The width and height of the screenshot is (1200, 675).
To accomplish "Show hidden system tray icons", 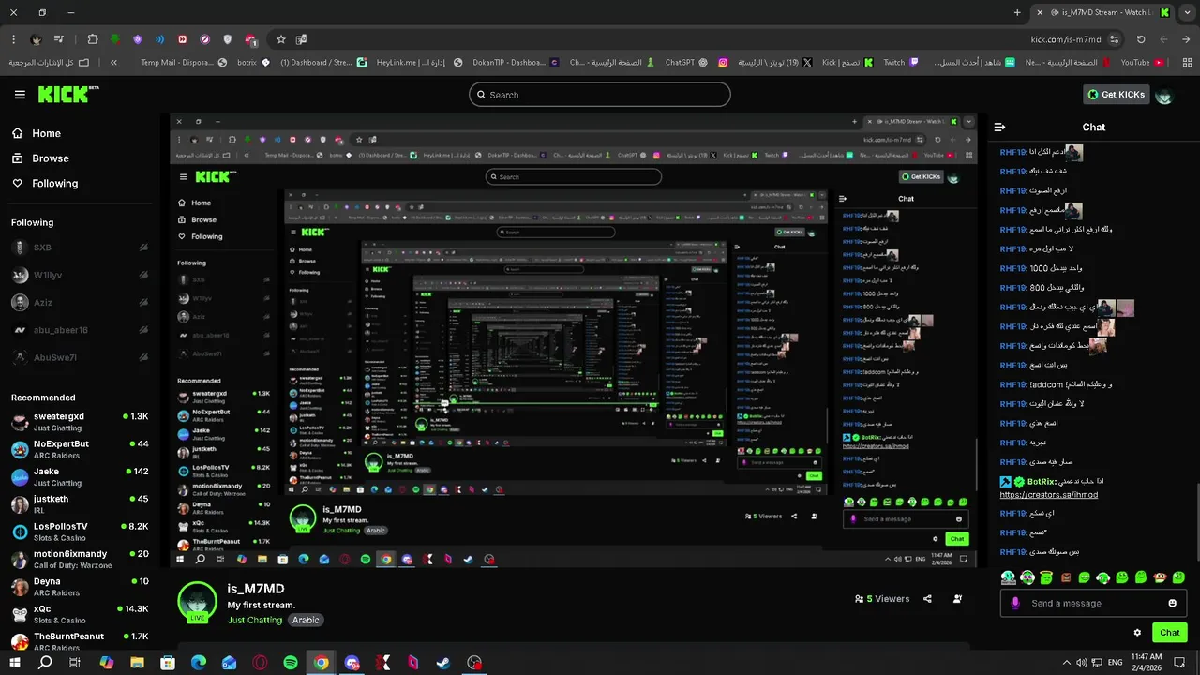I will click(x=1066, y=663).
